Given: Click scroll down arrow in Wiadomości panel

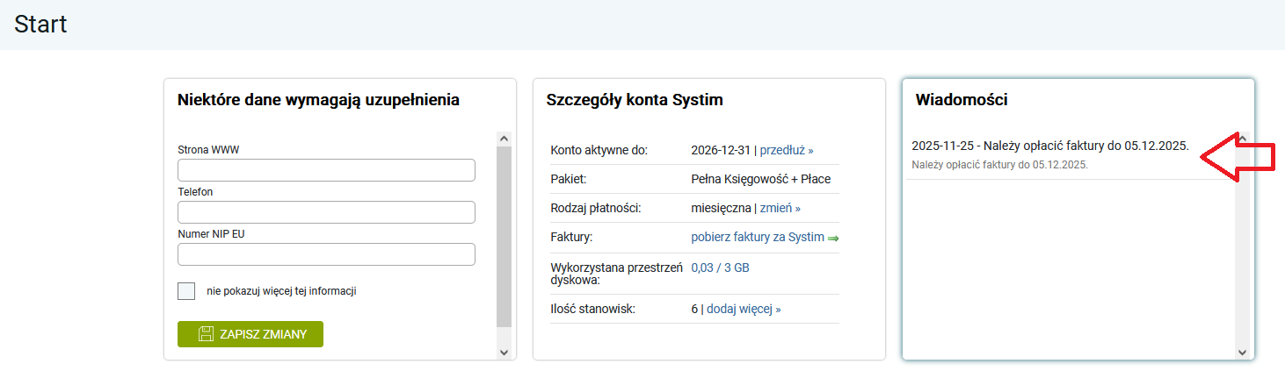Looking at the screenshot, I should tap(1242, 352).
